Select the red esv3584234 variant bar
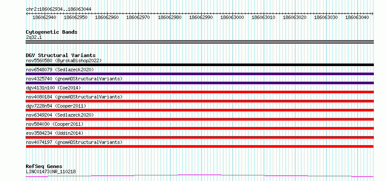This screenshot has height=181, width=386. [x=200, y=137]
